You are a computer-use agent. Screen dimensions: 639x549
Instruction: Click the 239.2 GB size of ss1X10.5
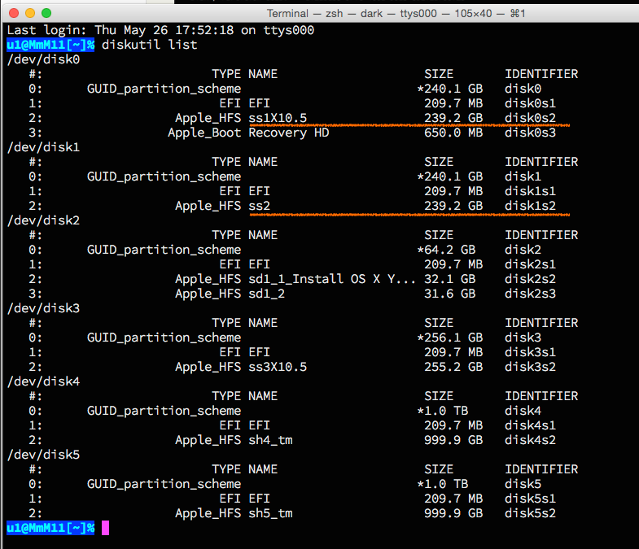(x=453, y=118)
